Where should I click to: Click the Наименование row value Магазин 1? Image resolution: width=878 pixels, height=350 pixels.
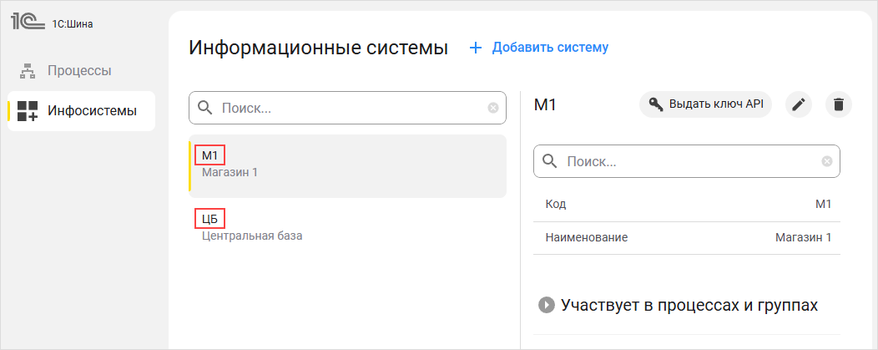click(x=803, y=238)
